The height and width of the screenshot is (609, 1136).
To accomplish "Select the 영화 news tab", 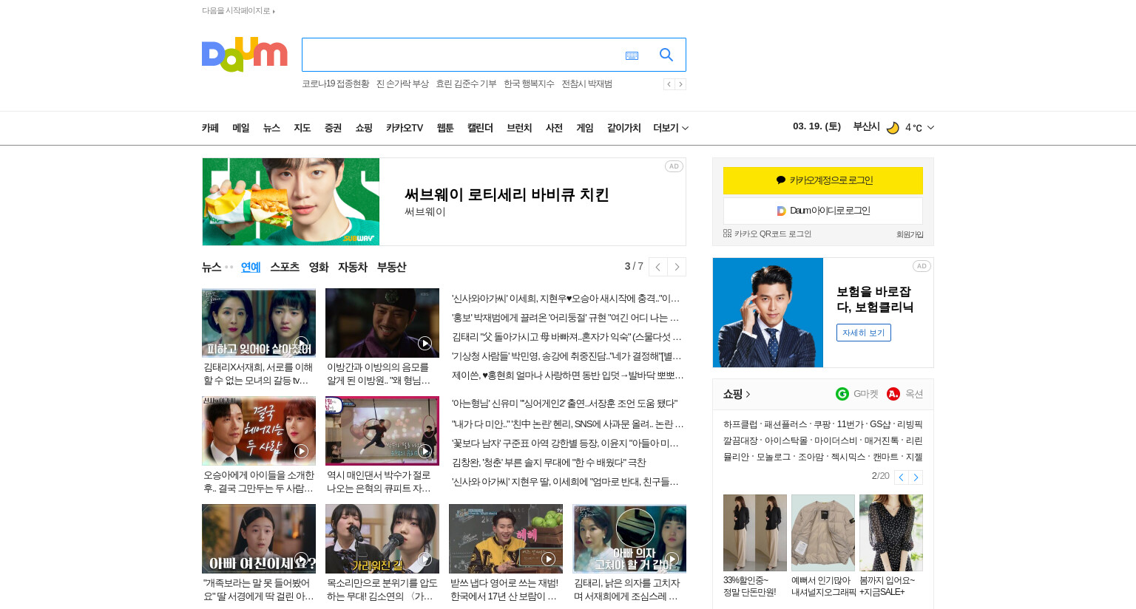I will (x=319, y=267).
